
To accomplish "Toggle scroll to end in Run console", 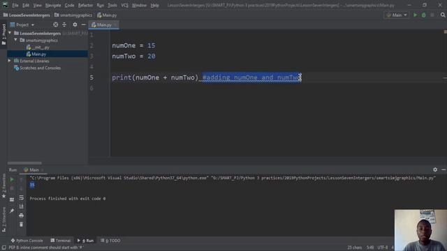I will coord(22,206).
